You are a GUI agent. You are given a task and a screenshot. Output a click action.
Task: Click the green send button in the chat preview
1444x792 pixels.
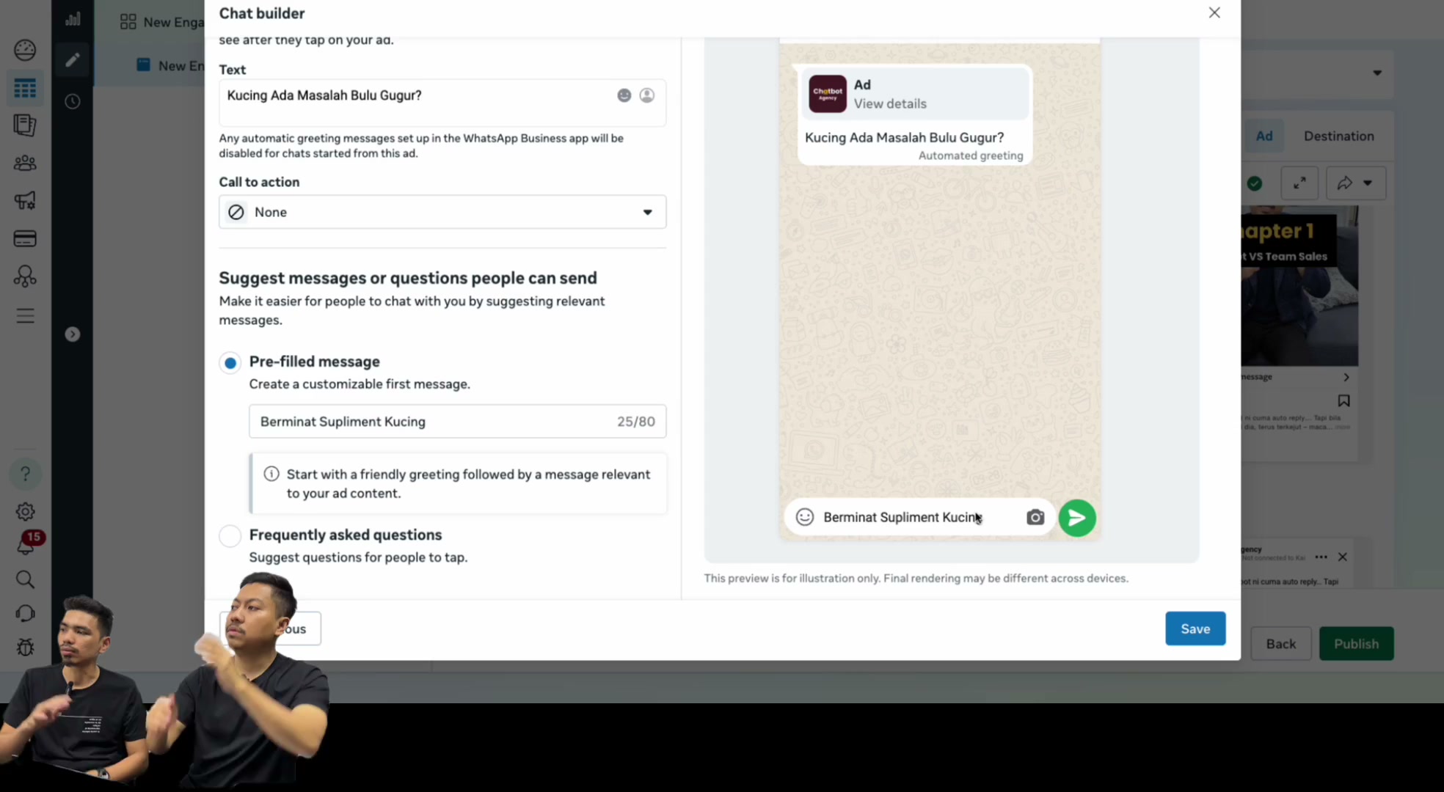tap(1077, 518)
